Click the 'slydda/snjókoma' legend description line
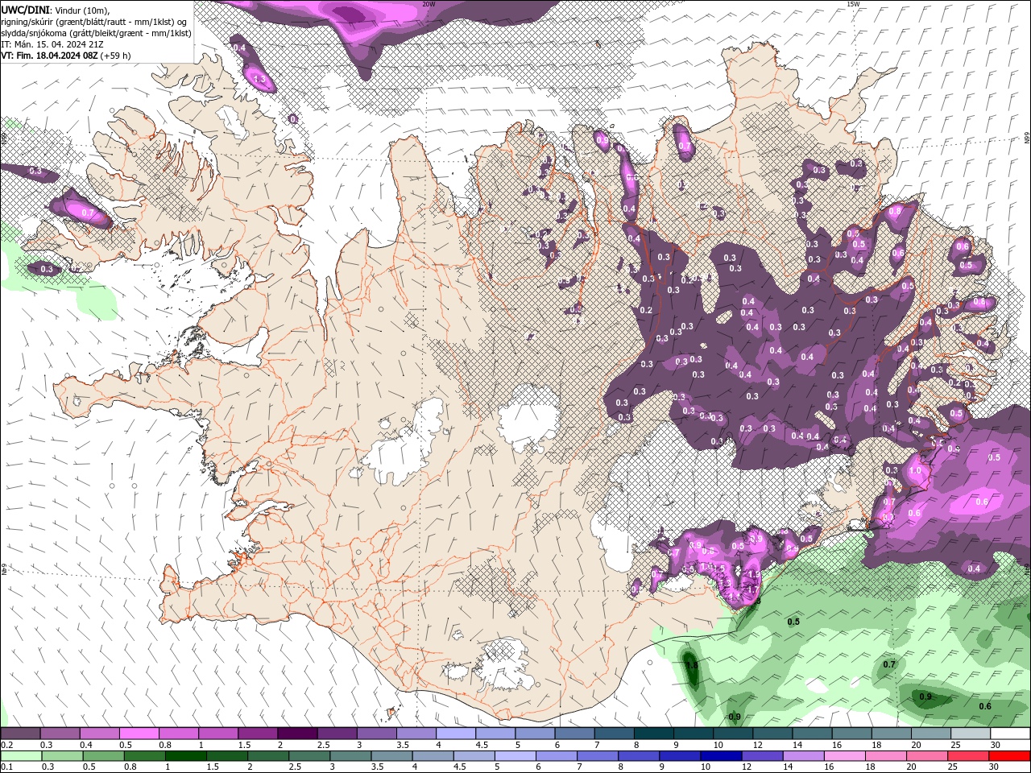Screen dimensions: 1031x773 click(96, 33)
